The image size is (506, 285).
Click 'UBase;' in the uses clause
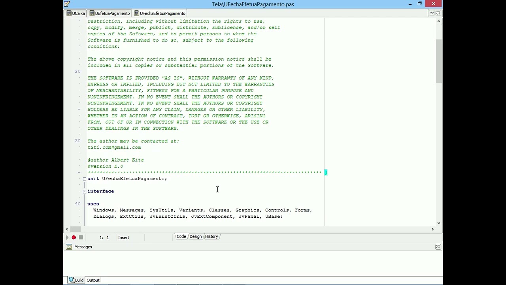pyautogui.click(x=274, y=217)
